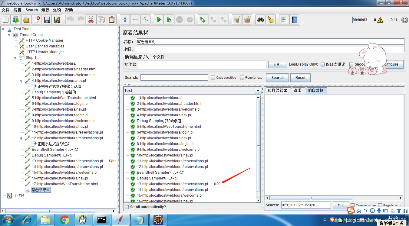Click the Open folder toolbar icon

coord(26,20)
